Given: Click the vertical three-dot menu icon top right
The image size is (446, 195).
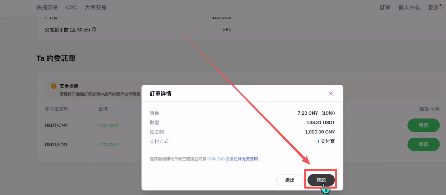Looking at the screenshot, I should [x=444, y=7].
